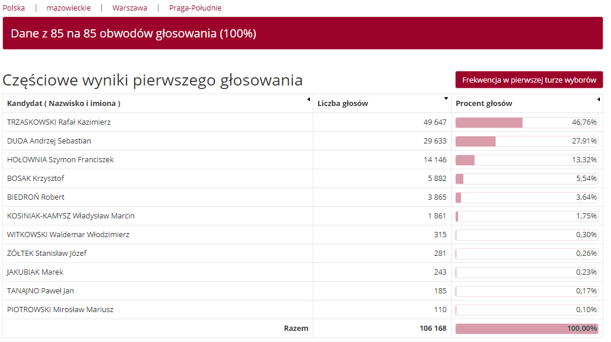Image resolution: width=611 pixels, height=342 pixels.
Task: Click sort arrow in Procent głosów header
Action: coord(598,100)
